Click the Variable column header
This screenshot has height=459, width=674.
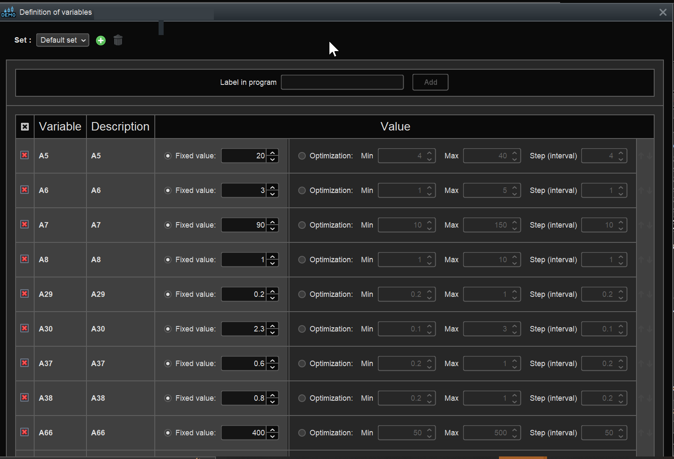click(60, 127)
